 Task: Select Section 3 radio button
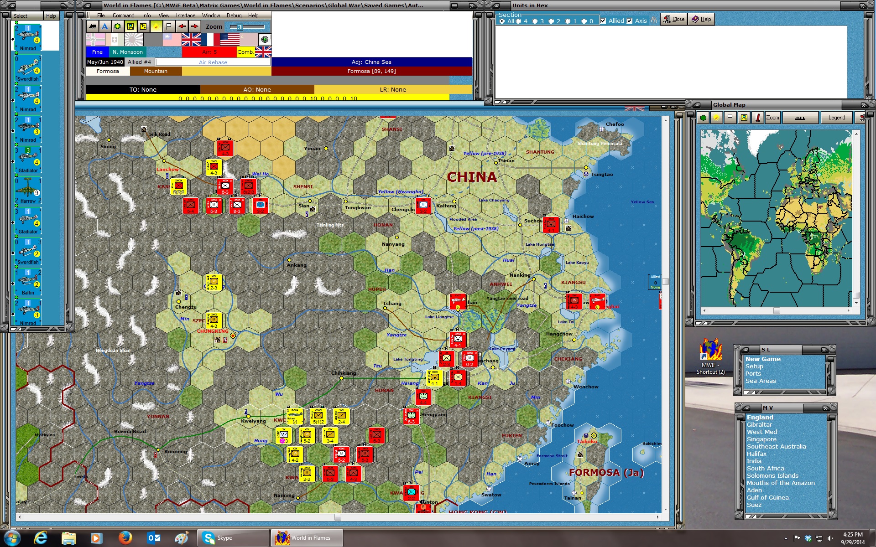tap(535, 21)
